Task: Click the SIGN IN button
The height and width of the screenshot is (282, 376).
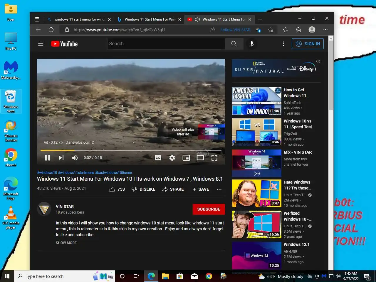Action: coord(308,44)
